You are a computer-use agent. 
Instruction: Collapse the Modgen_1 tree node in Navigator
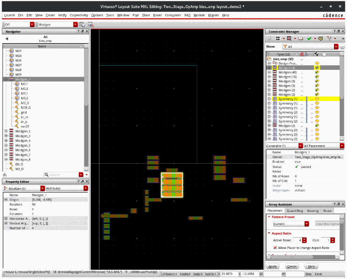(6, 79)
